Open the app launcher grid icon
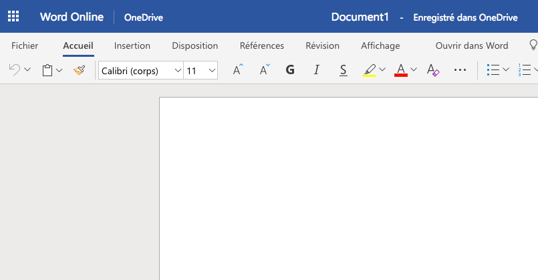 13,16
